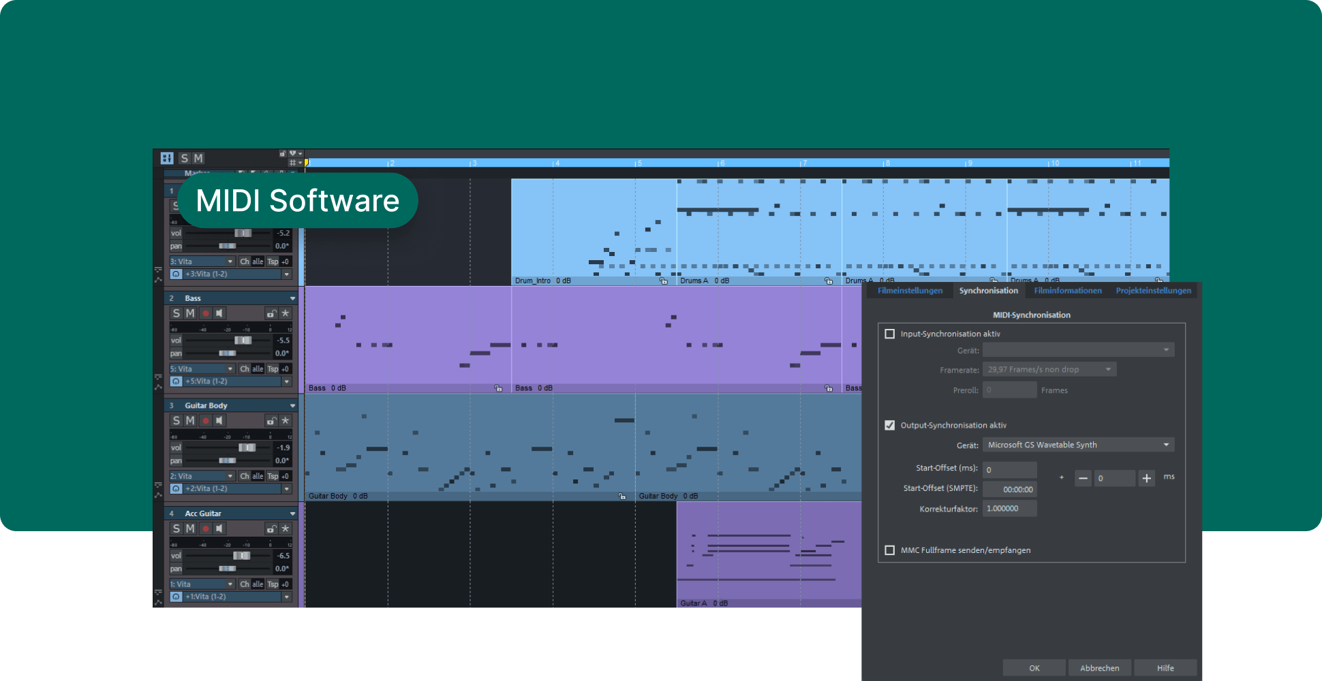The height and width of the screenshot is (681, 1322).
Task: Expand the Guitar Body track menu arrow
Action: pos(292,406)
